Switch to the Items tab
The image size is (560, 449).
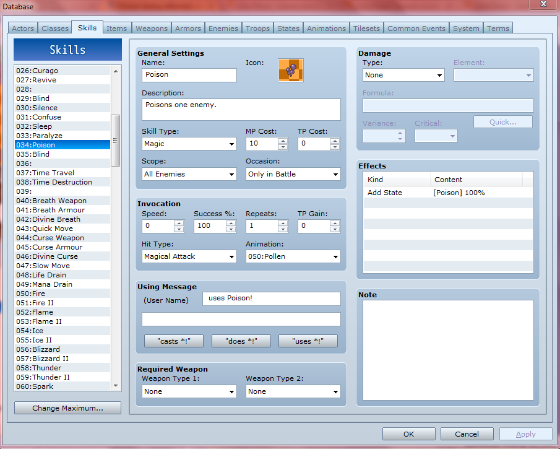(x=116, y=28)
